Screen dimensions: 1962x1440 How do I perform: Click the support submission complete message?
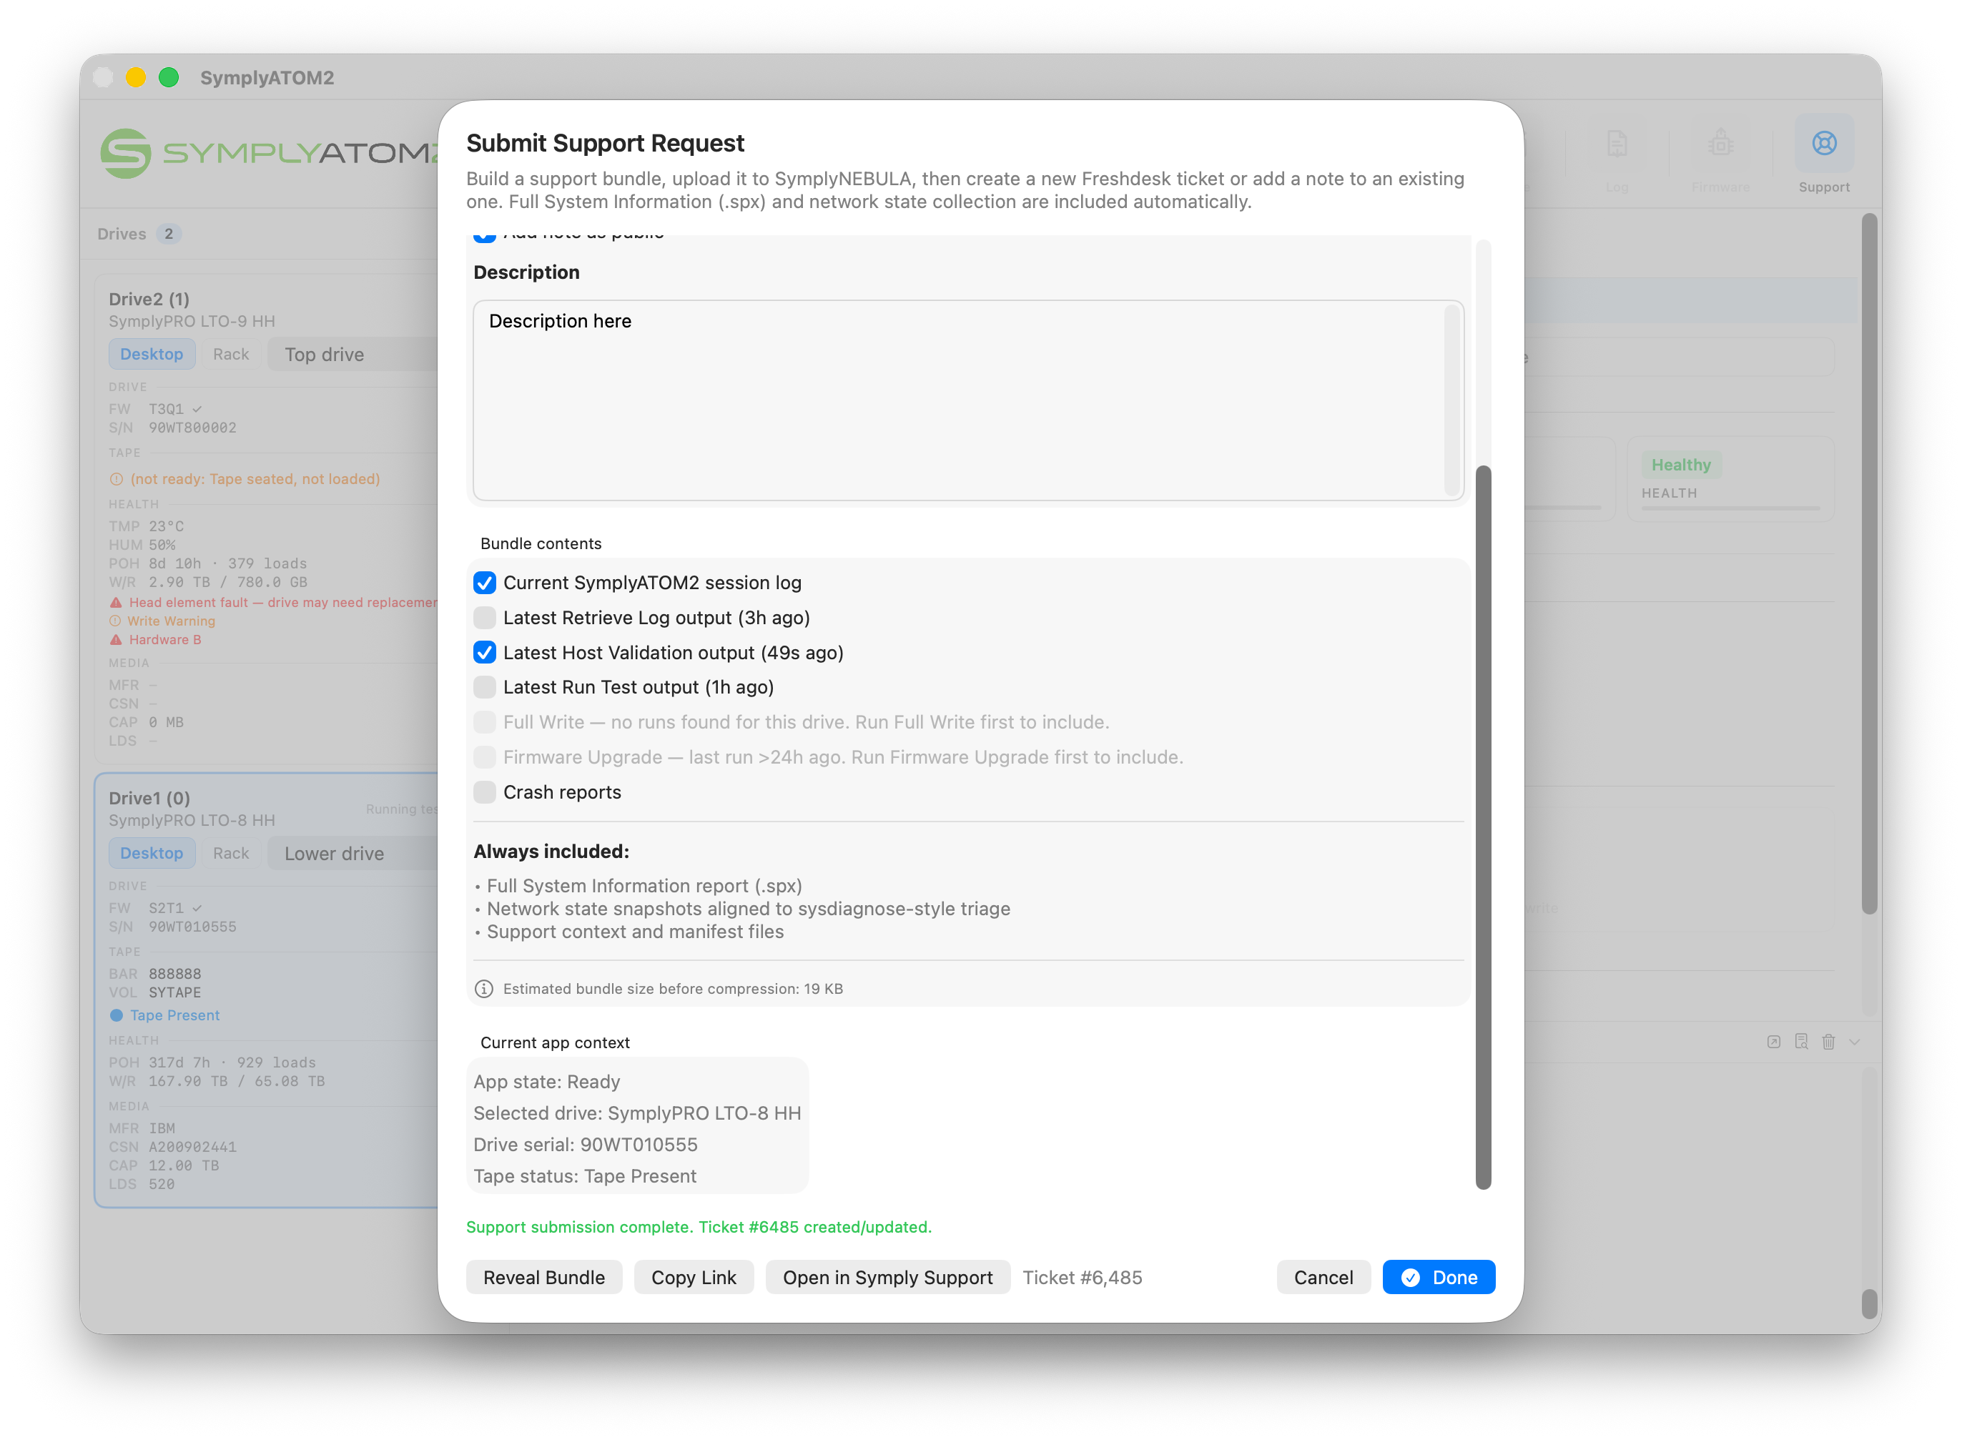point(698,1226)
